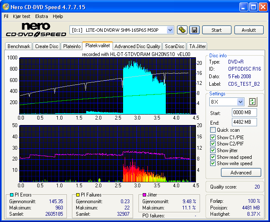Click the drive options tools icon
This screenshot has height=222, width=270.
tap(182, 30)
